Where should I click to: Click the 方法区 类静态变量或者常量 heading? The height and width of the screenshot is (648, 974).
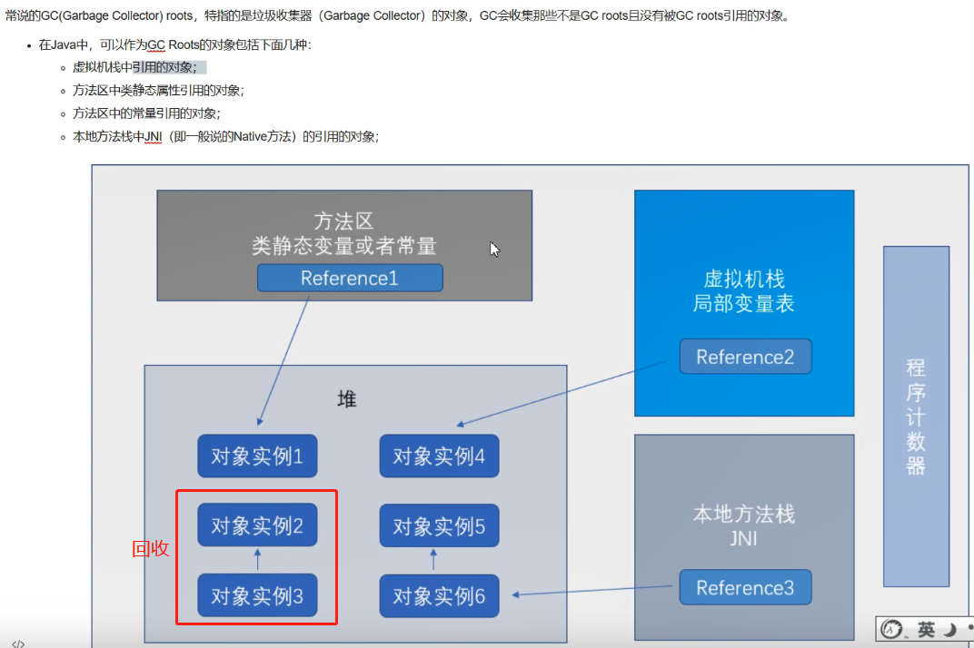344,234
